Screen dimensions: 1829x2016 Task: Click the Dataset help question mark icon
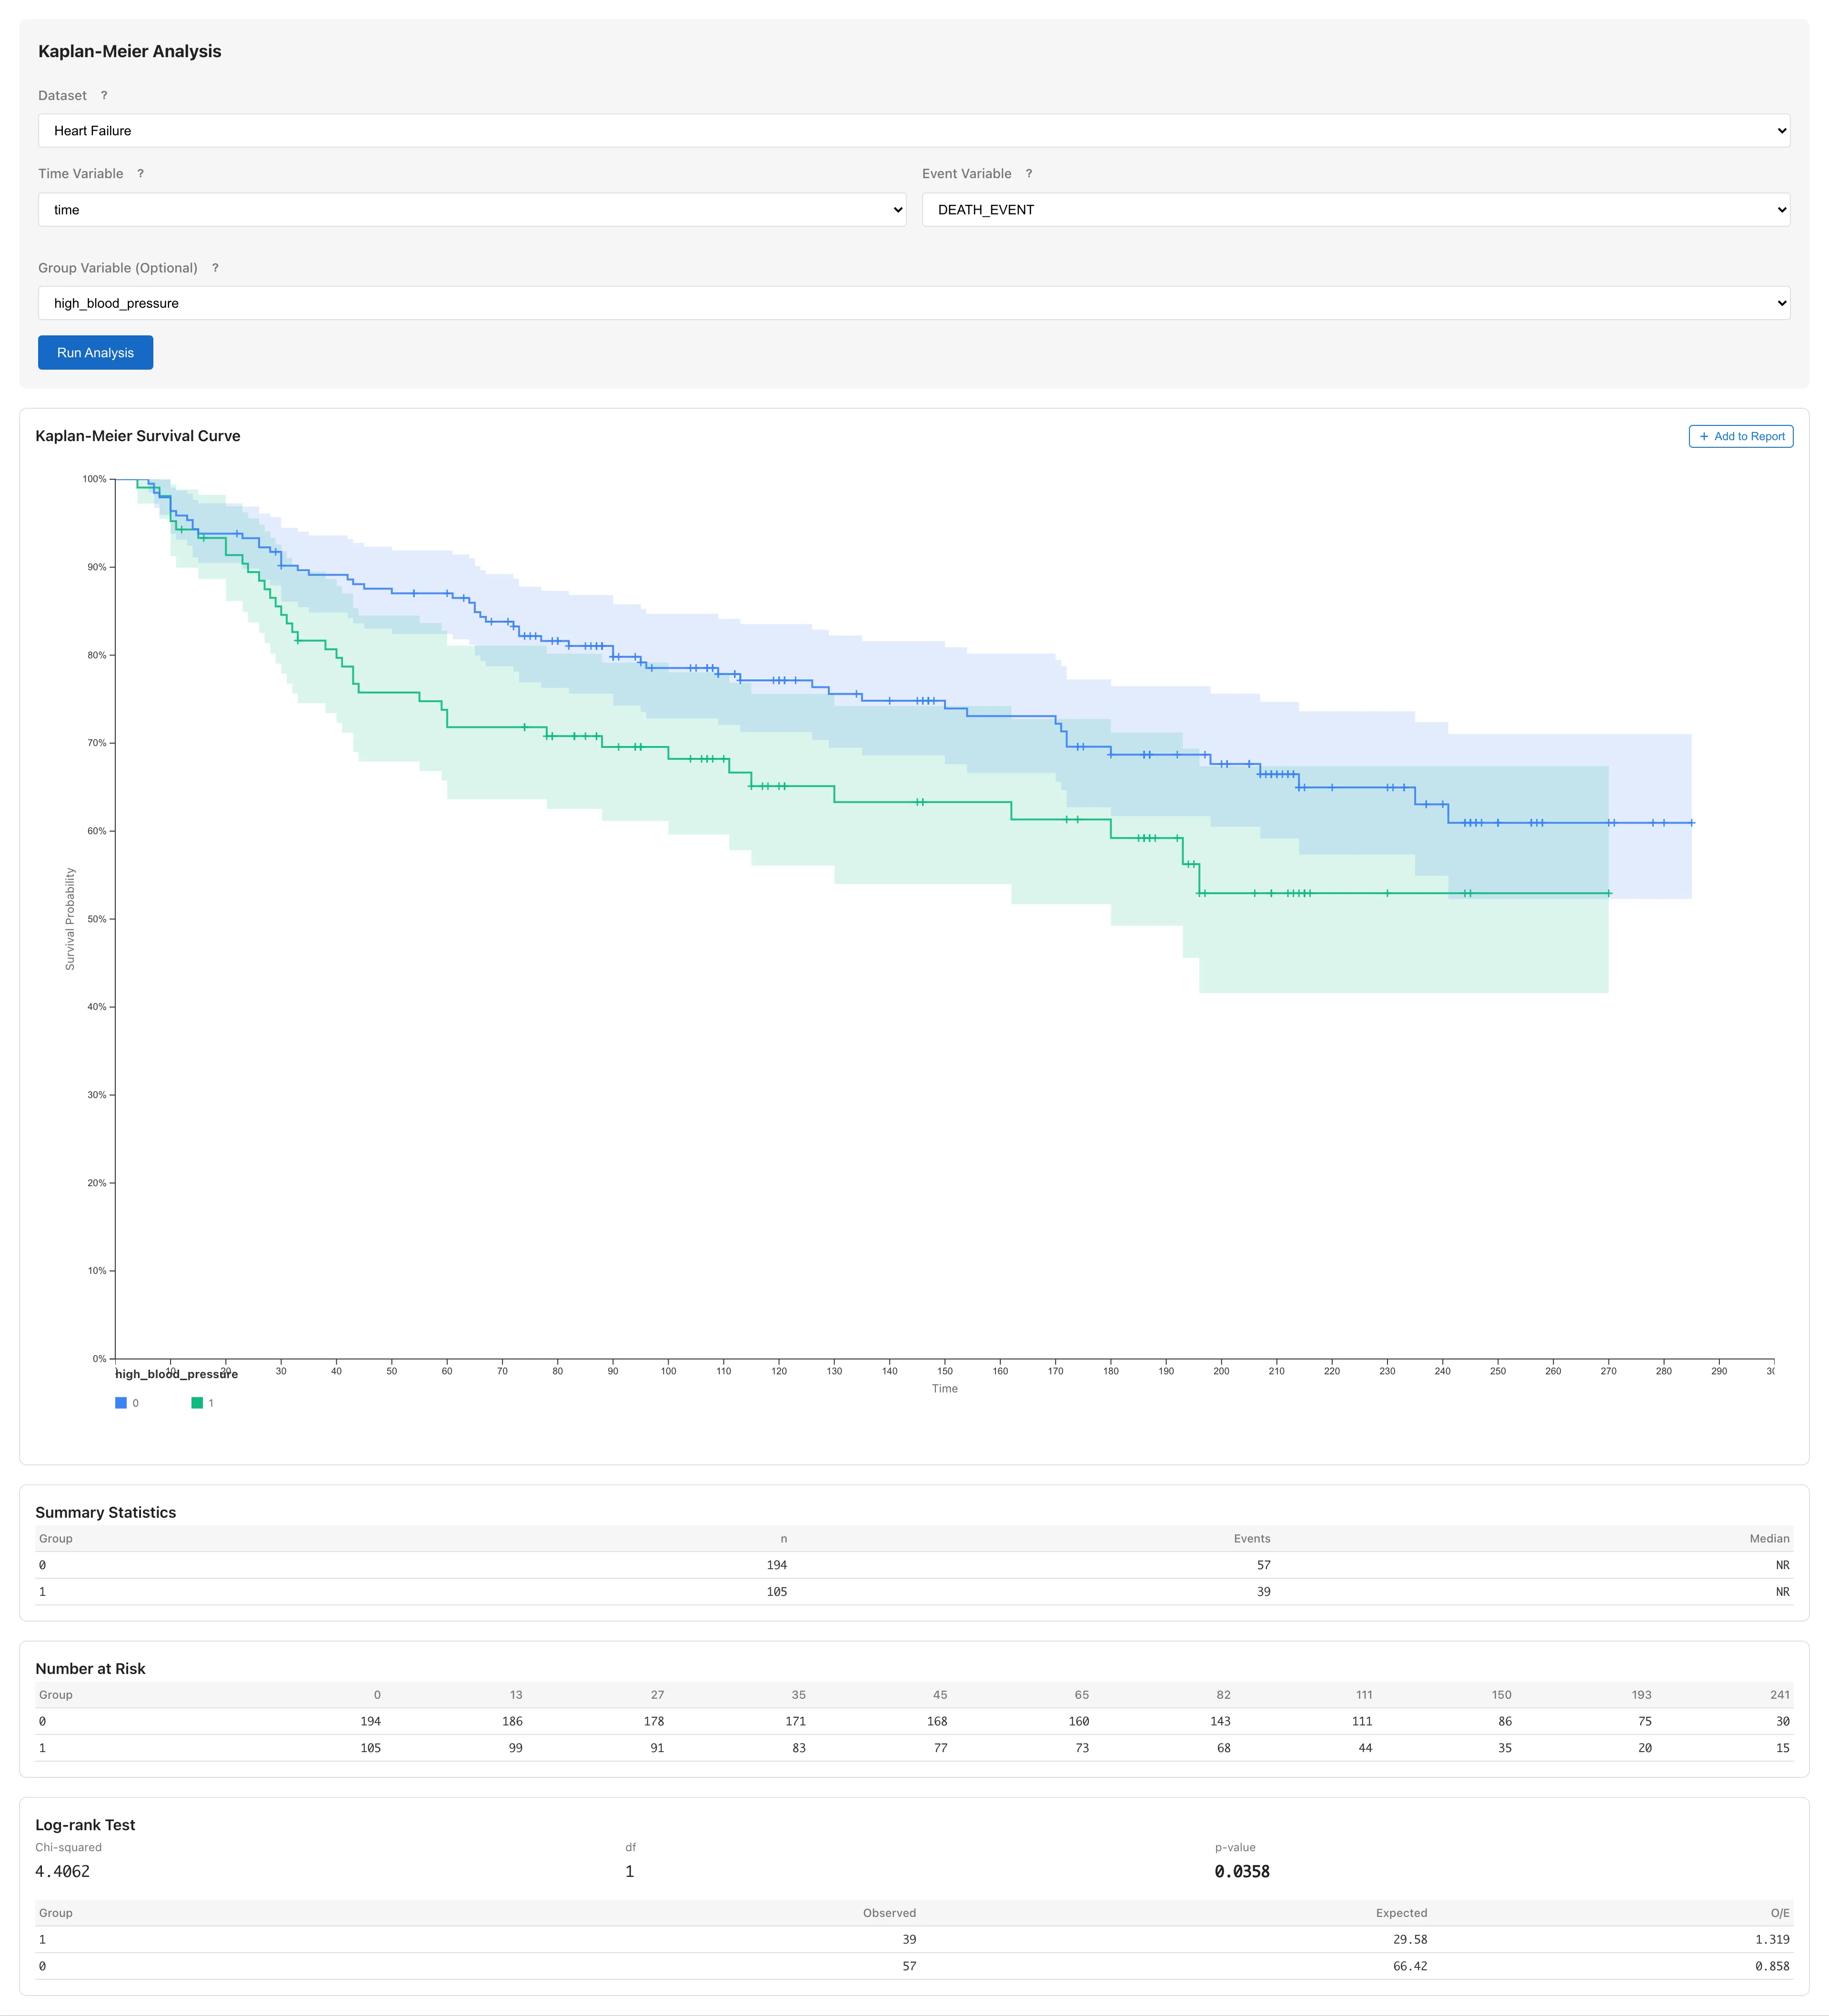point(104,96)
